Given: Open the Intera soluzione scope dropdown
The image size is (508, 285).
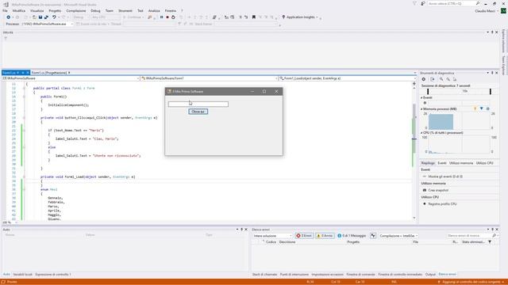Looking at the screenshot, I should (272, 236).
